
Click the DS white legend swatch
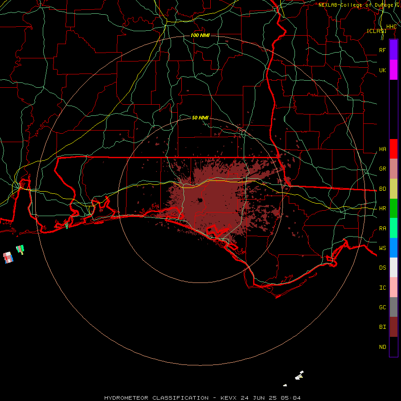pos(393,267)
